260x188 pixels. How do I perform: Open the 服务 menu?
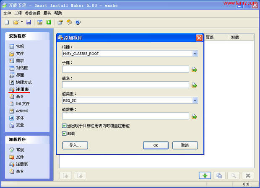[47, 13]
